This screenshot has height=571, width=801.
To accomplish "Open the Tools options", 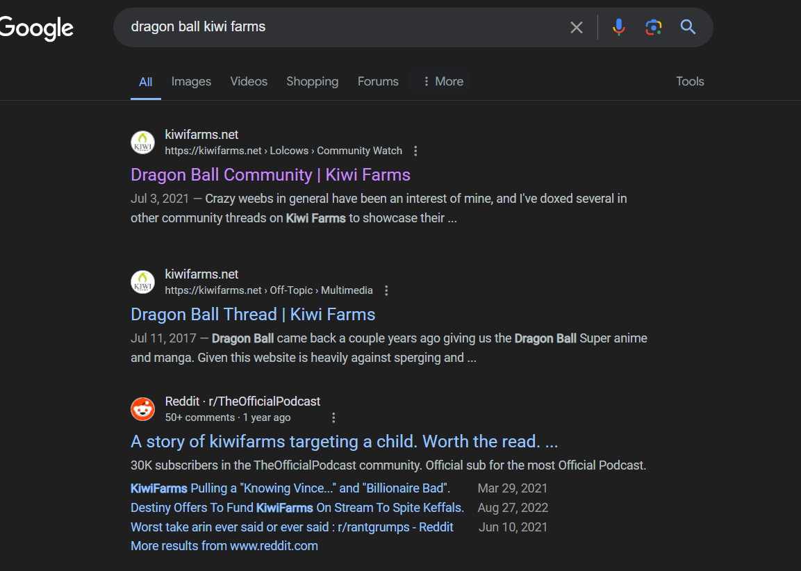I will pos(690,81).
